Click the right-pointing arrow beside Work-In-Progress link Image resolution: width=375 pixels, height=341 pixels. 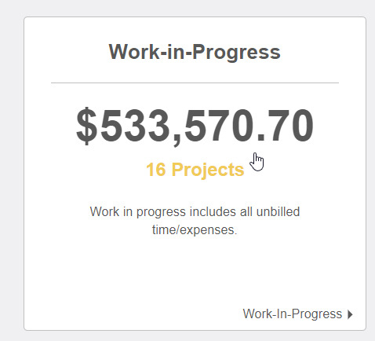coord(350,314)
